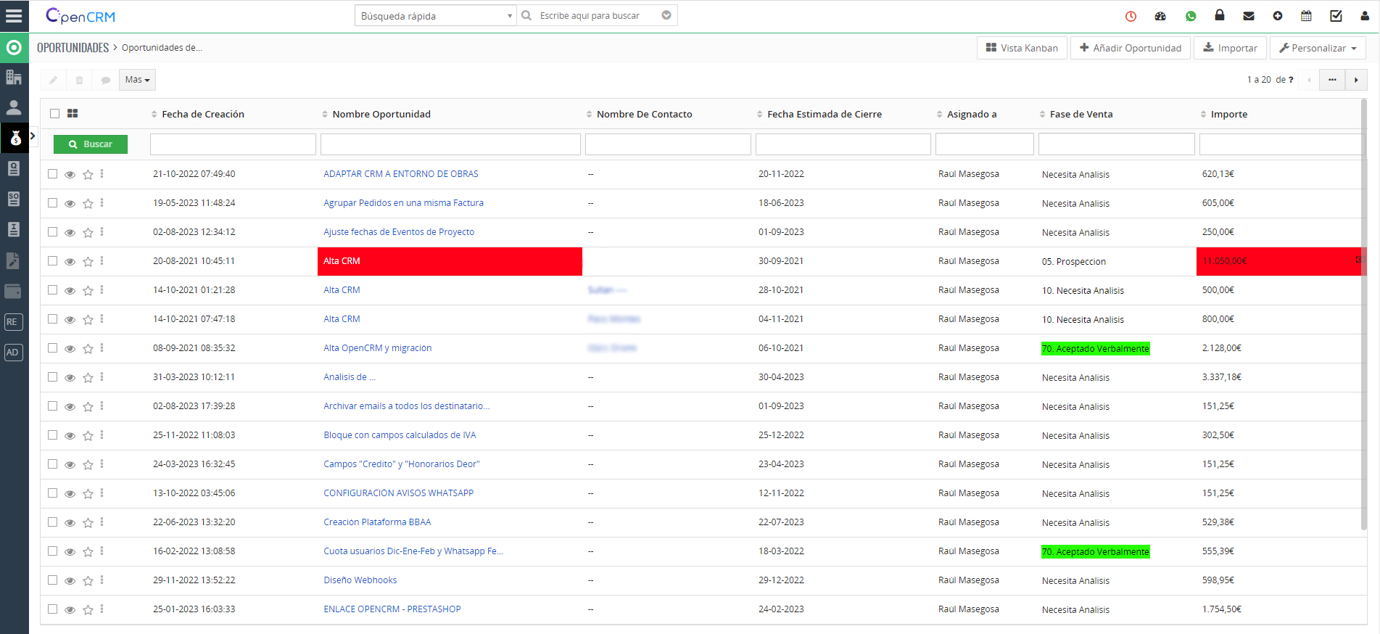Click the red Alta CRM highlighted cell
Screen dimensions: 1380x634
click(x=450, y=261)
